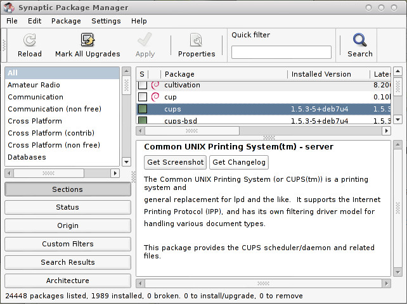407x304 pixels.
Task: Select the cup package row
Action: tap(264, 97)
